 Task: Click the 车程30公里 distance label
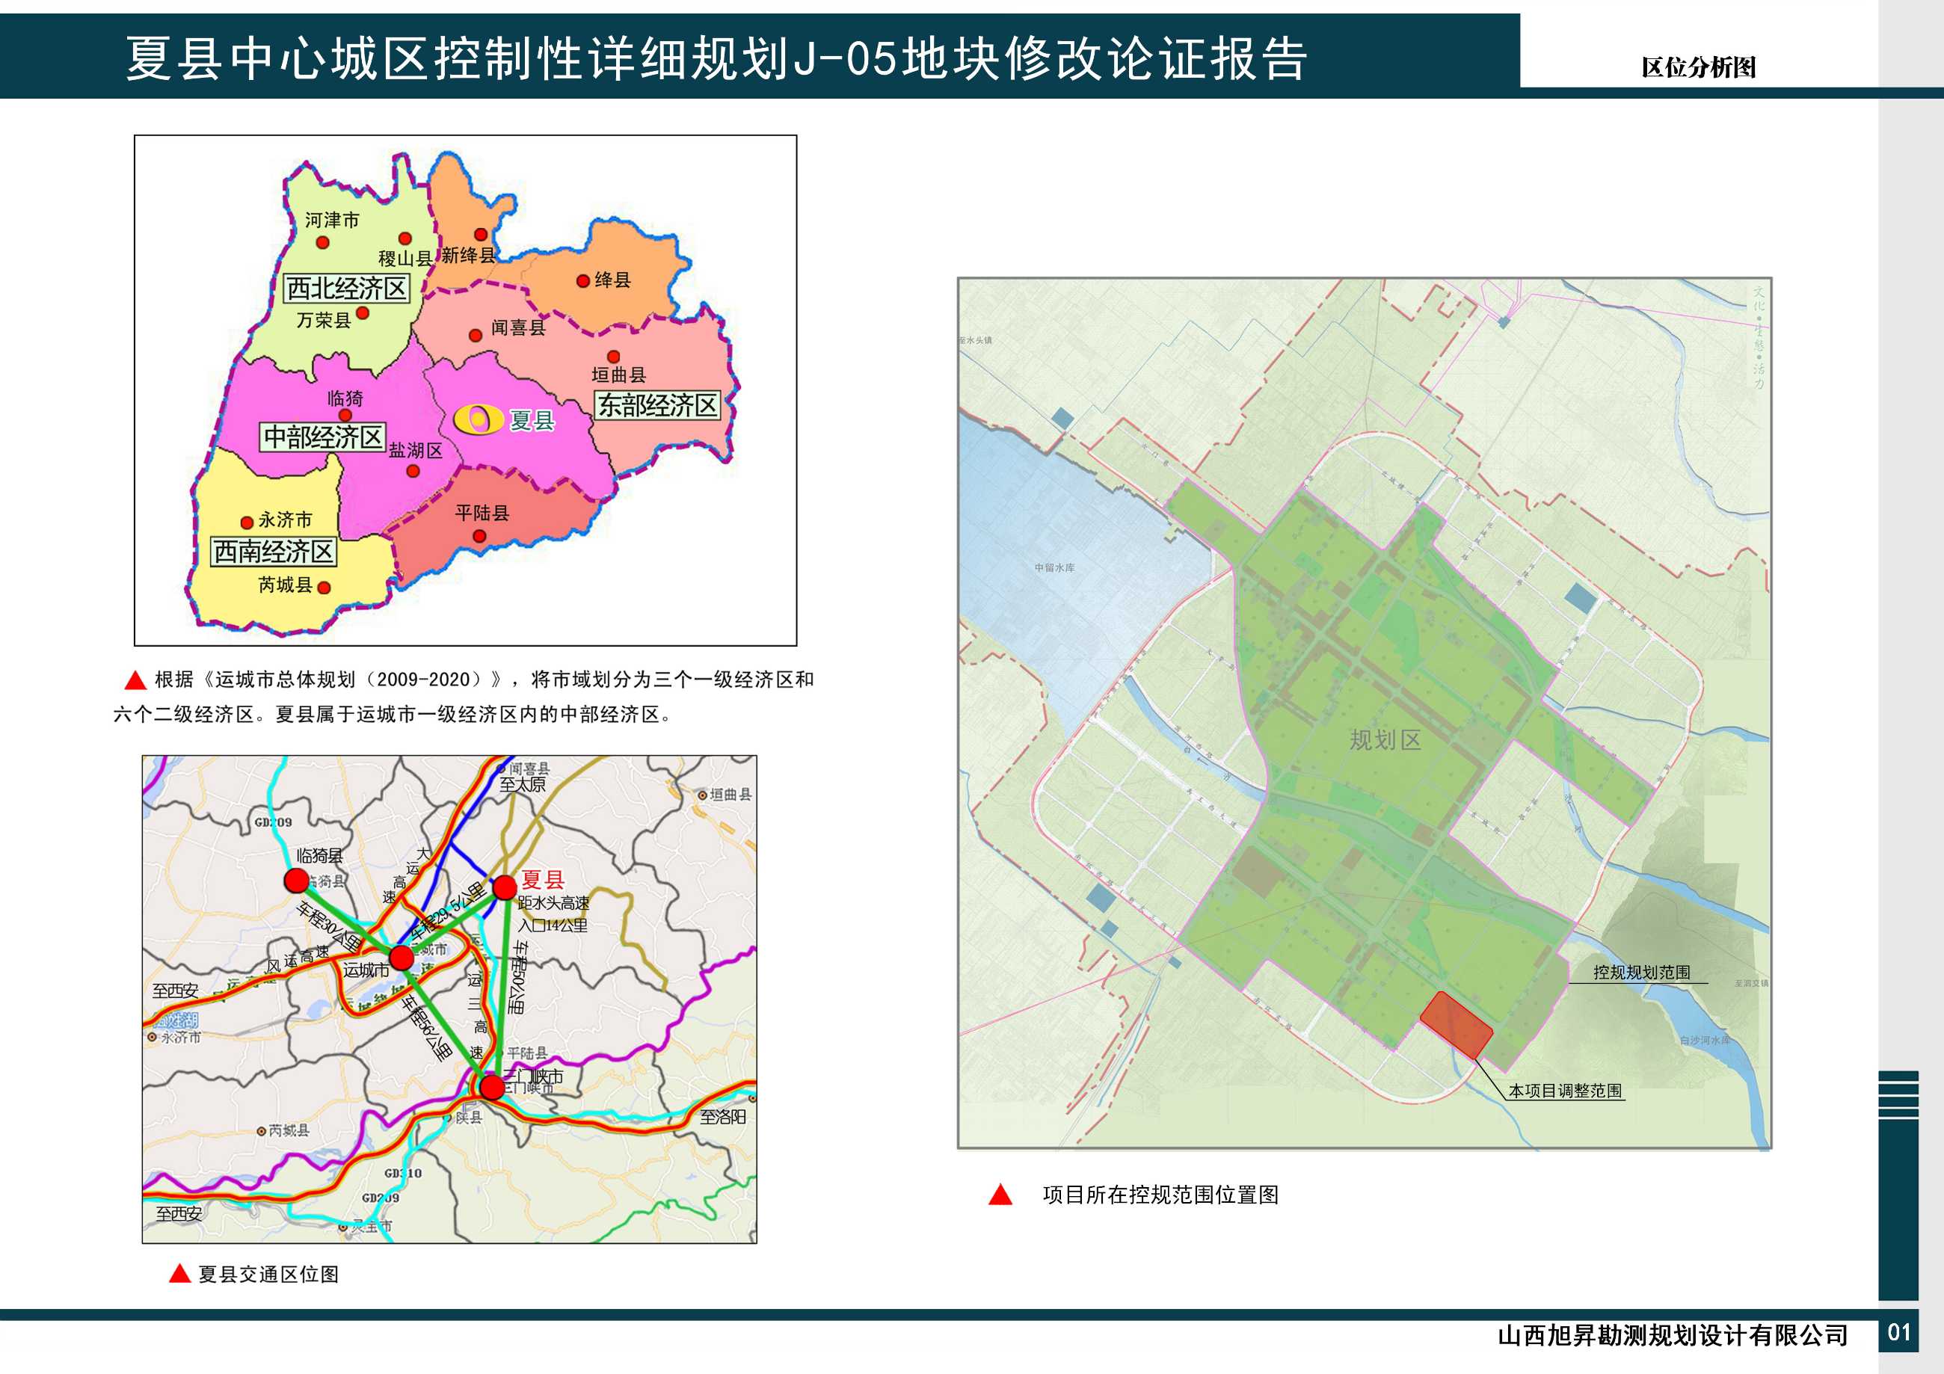[328, 928]
